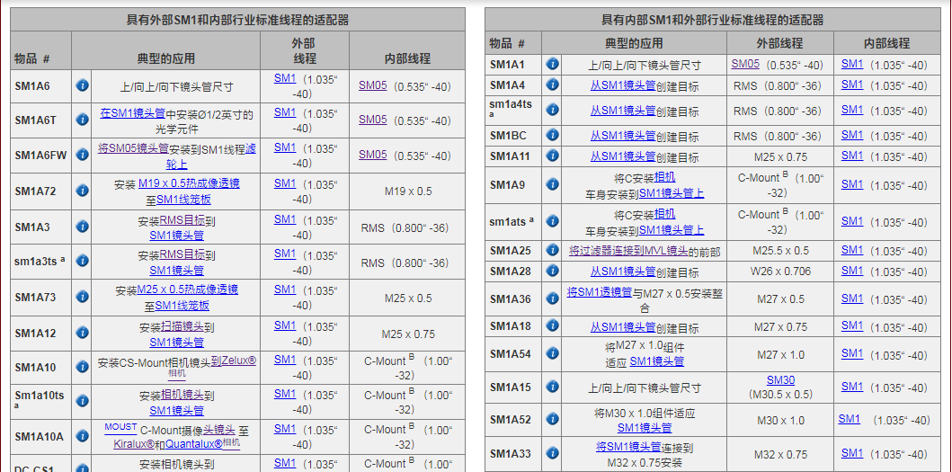
Task: Click the 物品 # header in left table
Action: [32, 58]
